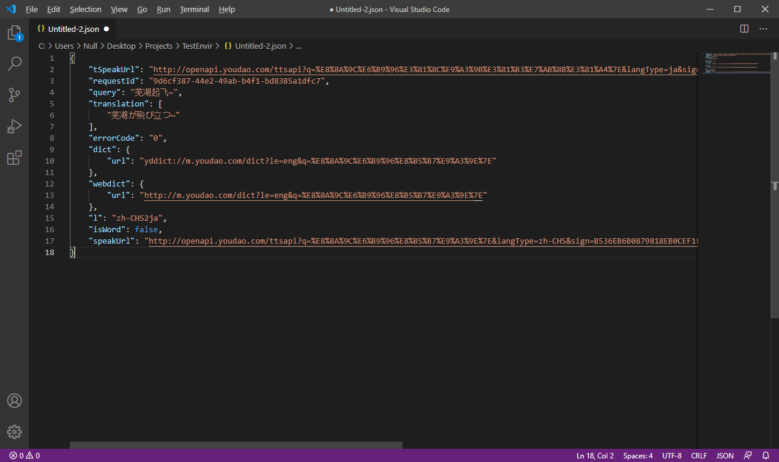779x462 pixels.
Task: Open the editor More Actions ellipsis
Action: click(x=763, y=29)
